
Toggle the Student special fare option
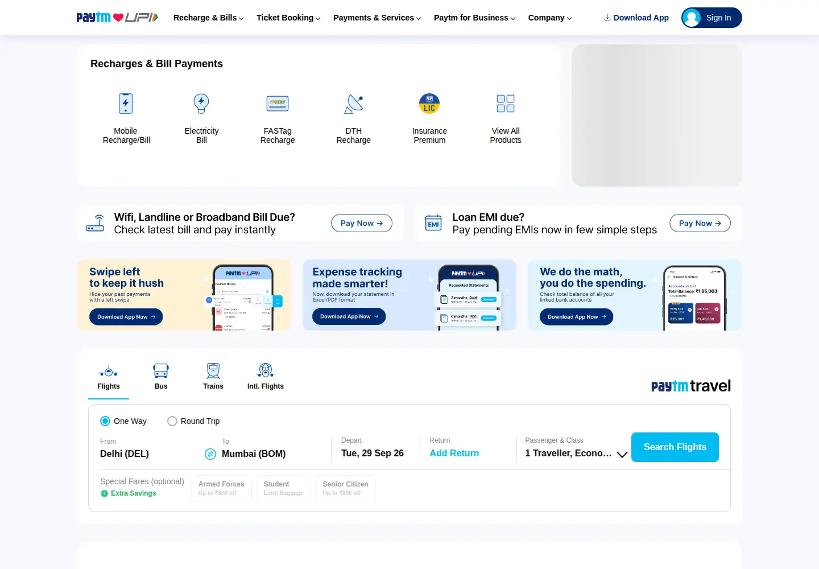(x=283, y=489)
